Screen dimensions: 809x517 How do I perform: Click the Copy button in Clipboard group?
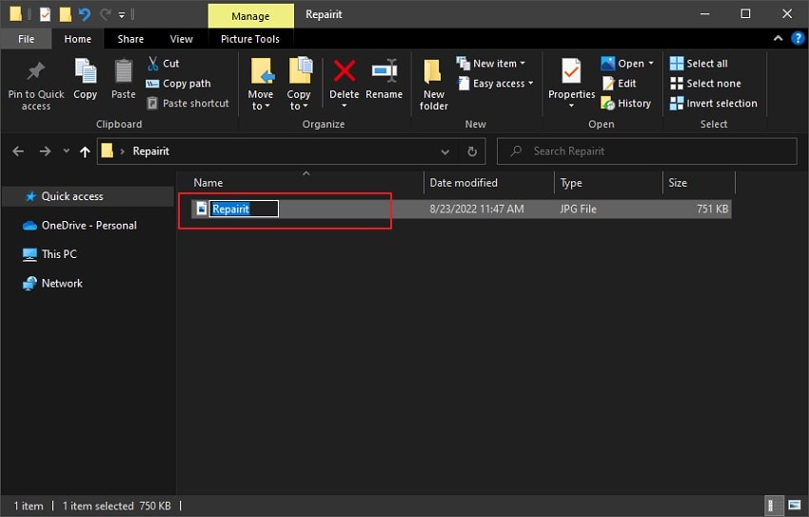coord(85,78)
